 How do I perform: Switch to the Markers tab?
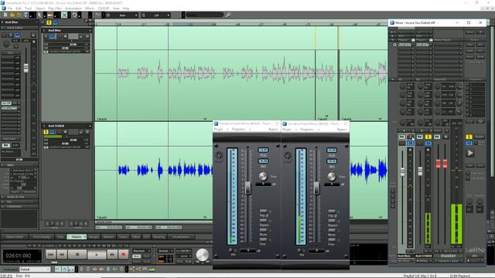coord(108,237)
